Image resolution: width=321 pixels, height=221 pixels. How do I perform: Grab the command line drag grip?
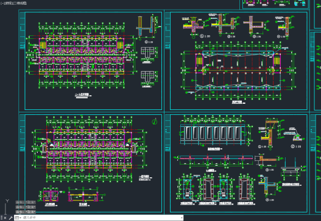tap(1, 218)
